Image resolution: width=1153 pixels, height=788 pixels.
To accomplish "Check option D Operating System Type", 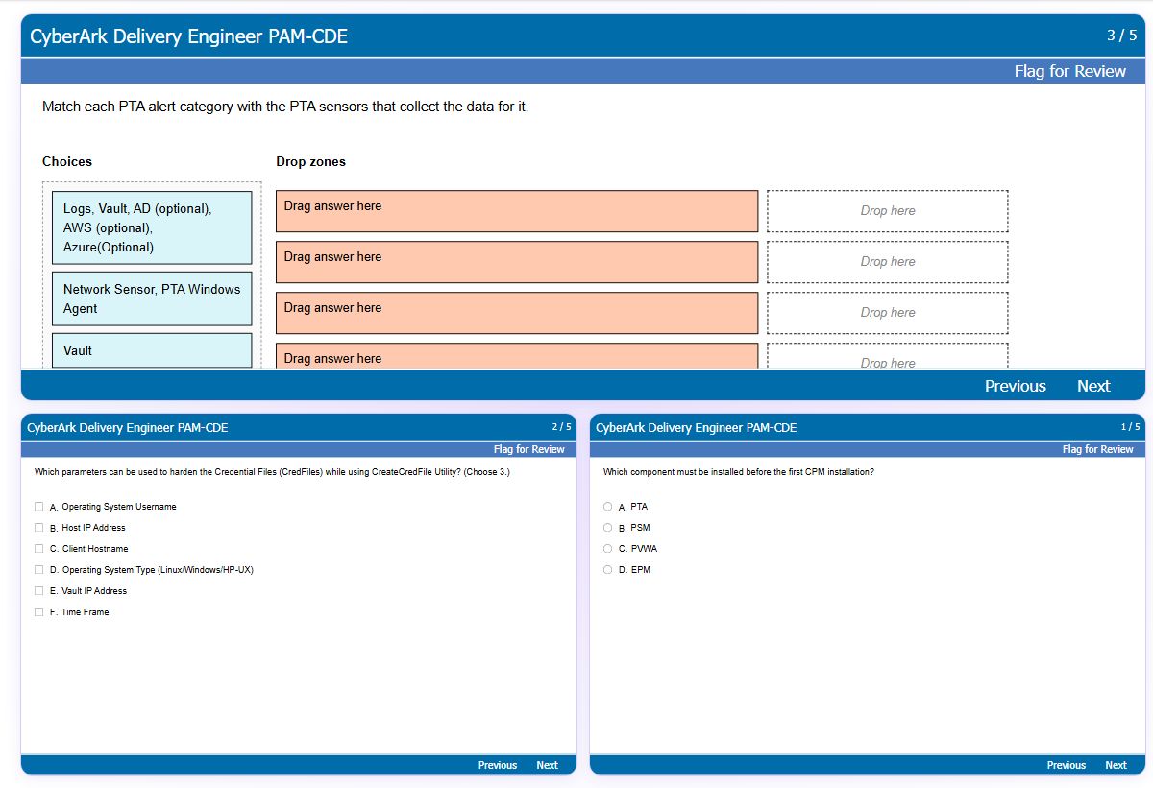I will point(38,570).
